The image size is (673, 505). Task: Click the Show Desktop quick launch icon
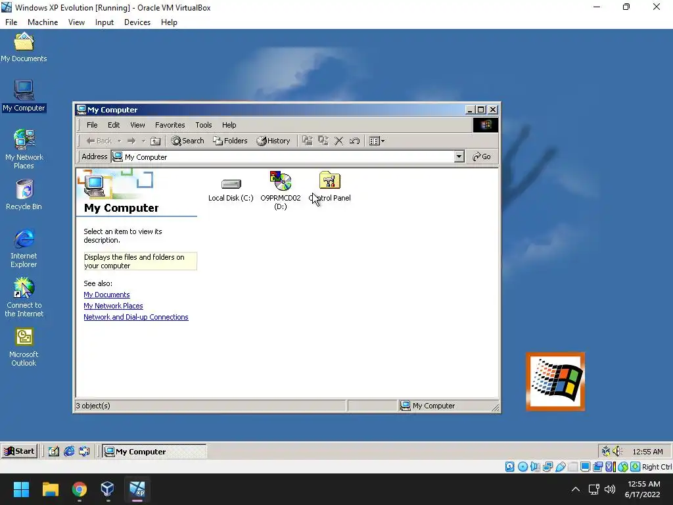click(54, 451)
